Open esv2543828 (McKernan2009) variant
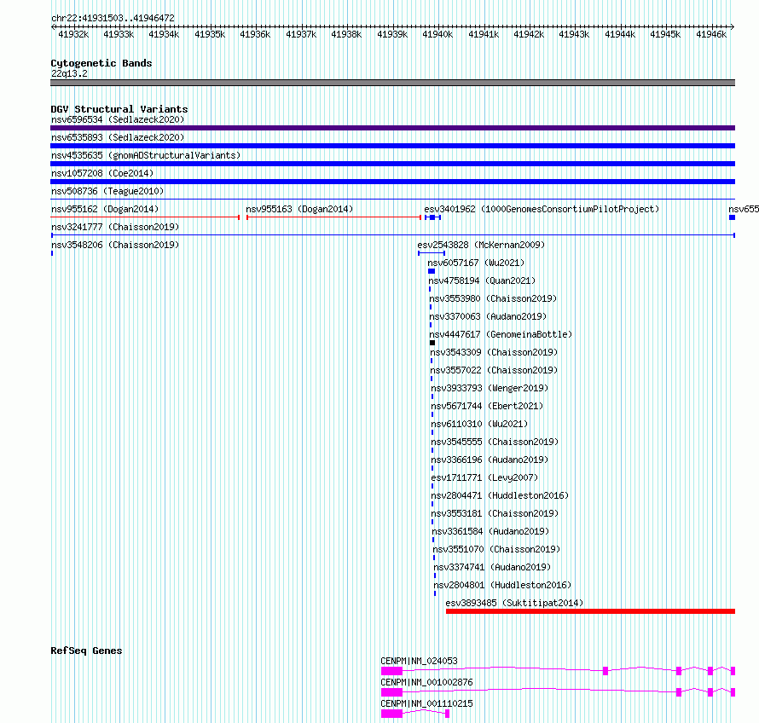Screen dimensions: 759x723 click(x=481, y=245)
